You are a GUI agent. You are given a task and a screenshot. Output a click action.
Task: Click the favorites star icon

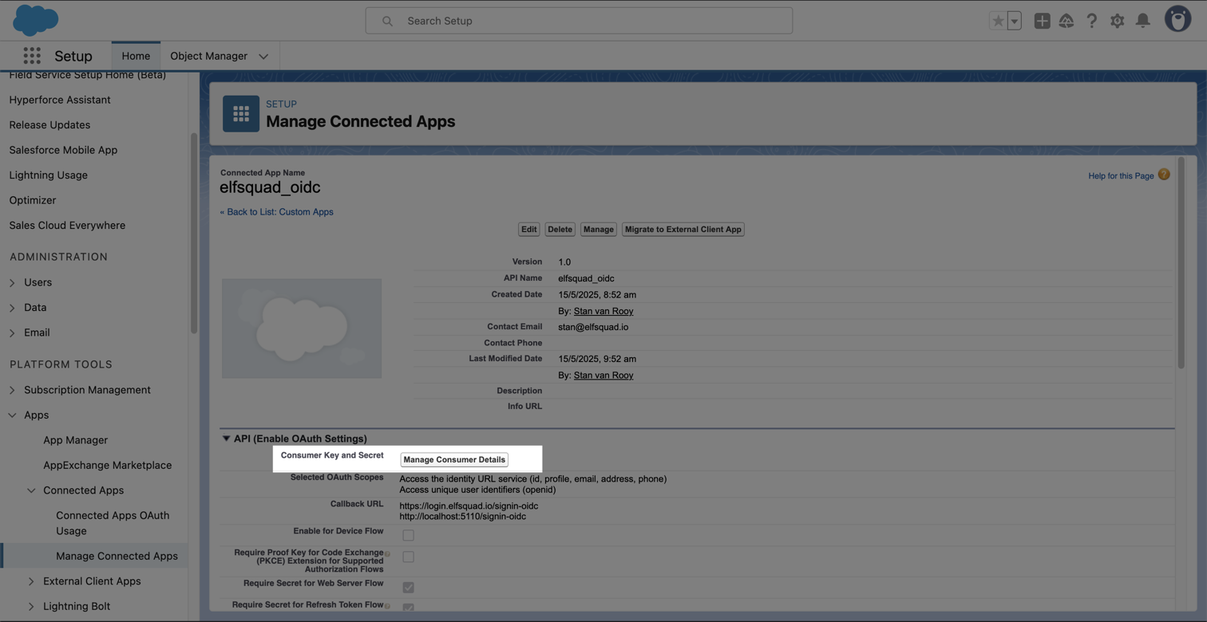[998, 22]
